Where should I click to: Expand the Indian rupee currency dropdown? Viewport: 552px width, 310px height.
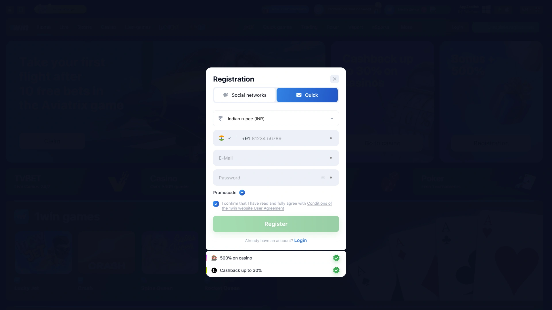(x=331, y=119)
